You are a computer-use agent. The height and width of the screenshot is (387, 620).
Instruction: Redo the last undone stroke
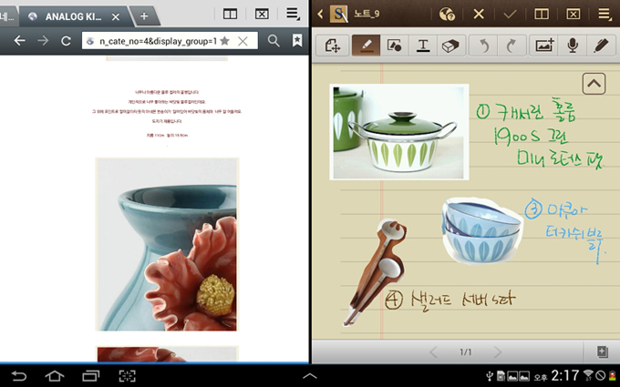511,46
